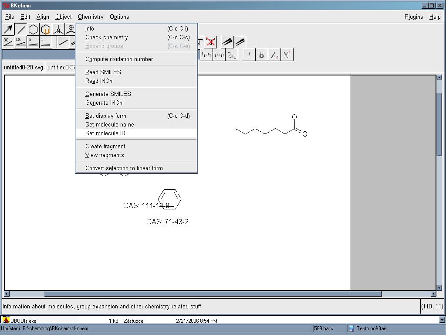
Task: Click the vertical scrollbar up arrow
Action: click(x=439, y=78)
